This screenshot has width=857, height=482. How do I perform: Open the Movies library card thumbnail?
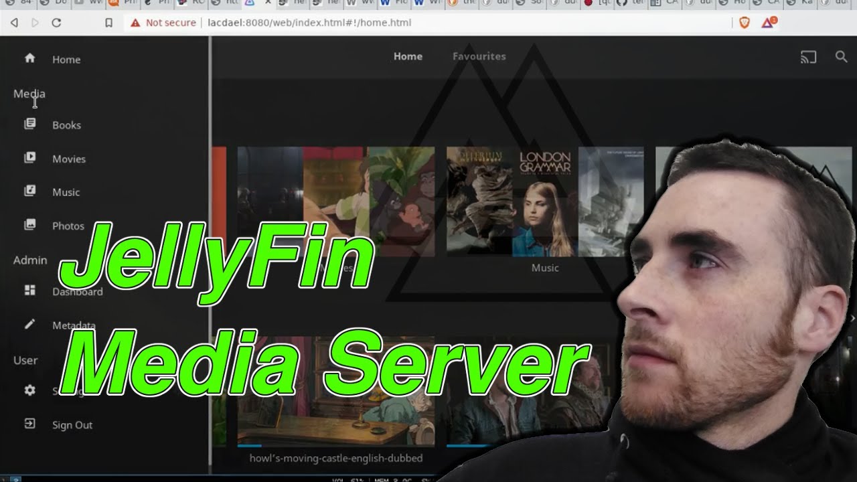pos(336,202)
